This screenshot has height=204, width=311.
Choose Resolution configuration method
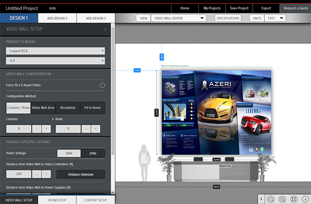click(x=68, y=108)
